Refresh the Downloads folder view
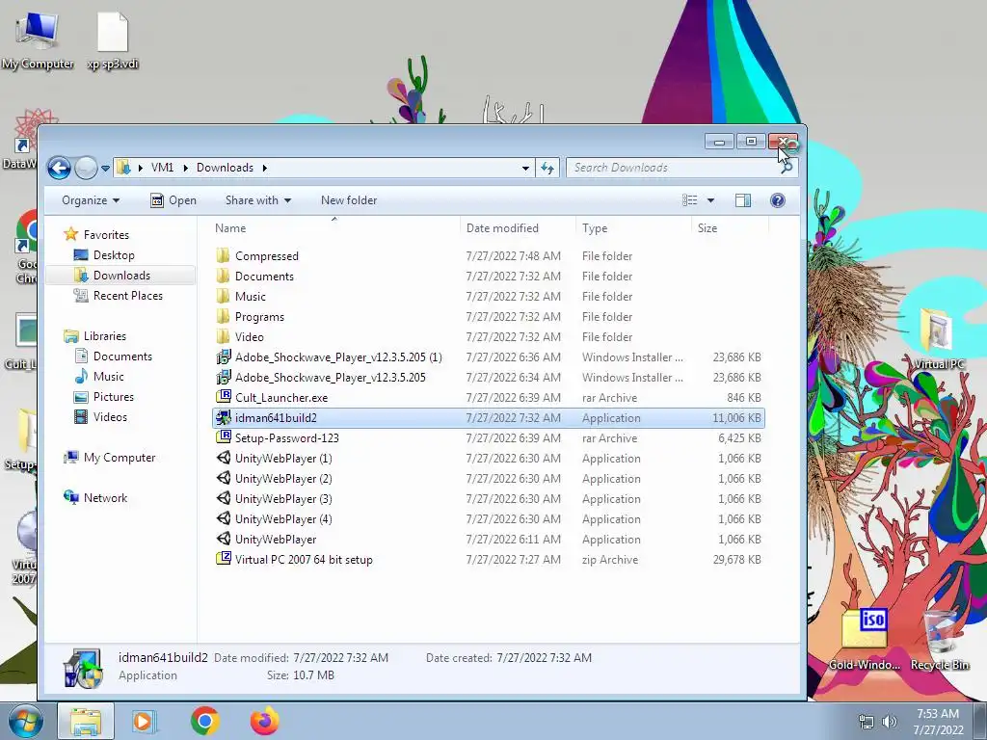 click(547, 168)
